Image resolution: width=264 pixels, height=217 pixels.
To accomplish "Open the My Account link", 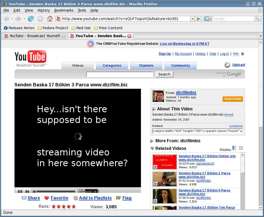I will click(x=183, y=54).
